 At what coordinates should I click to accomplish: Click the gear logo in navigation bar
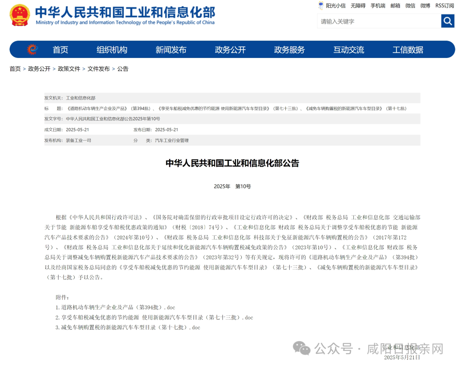click(x=32, y=49)
